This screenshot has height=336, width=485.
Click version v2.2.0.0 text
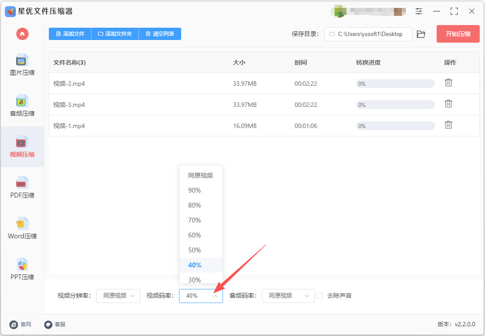[456, 324]
